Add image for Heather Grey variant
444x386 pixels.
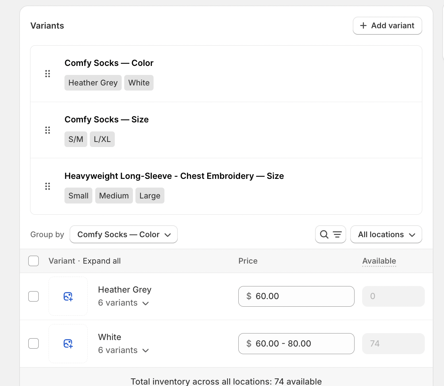(x=68, y=297)
